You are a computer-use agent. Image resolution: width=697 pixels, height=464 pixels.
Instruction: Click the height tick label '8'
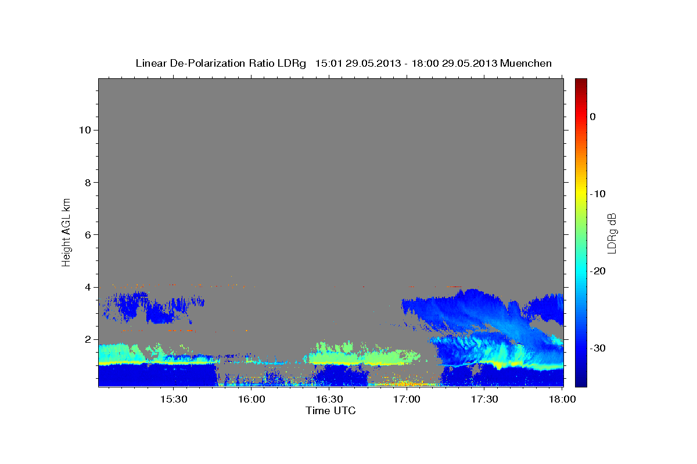click(87, 182)
